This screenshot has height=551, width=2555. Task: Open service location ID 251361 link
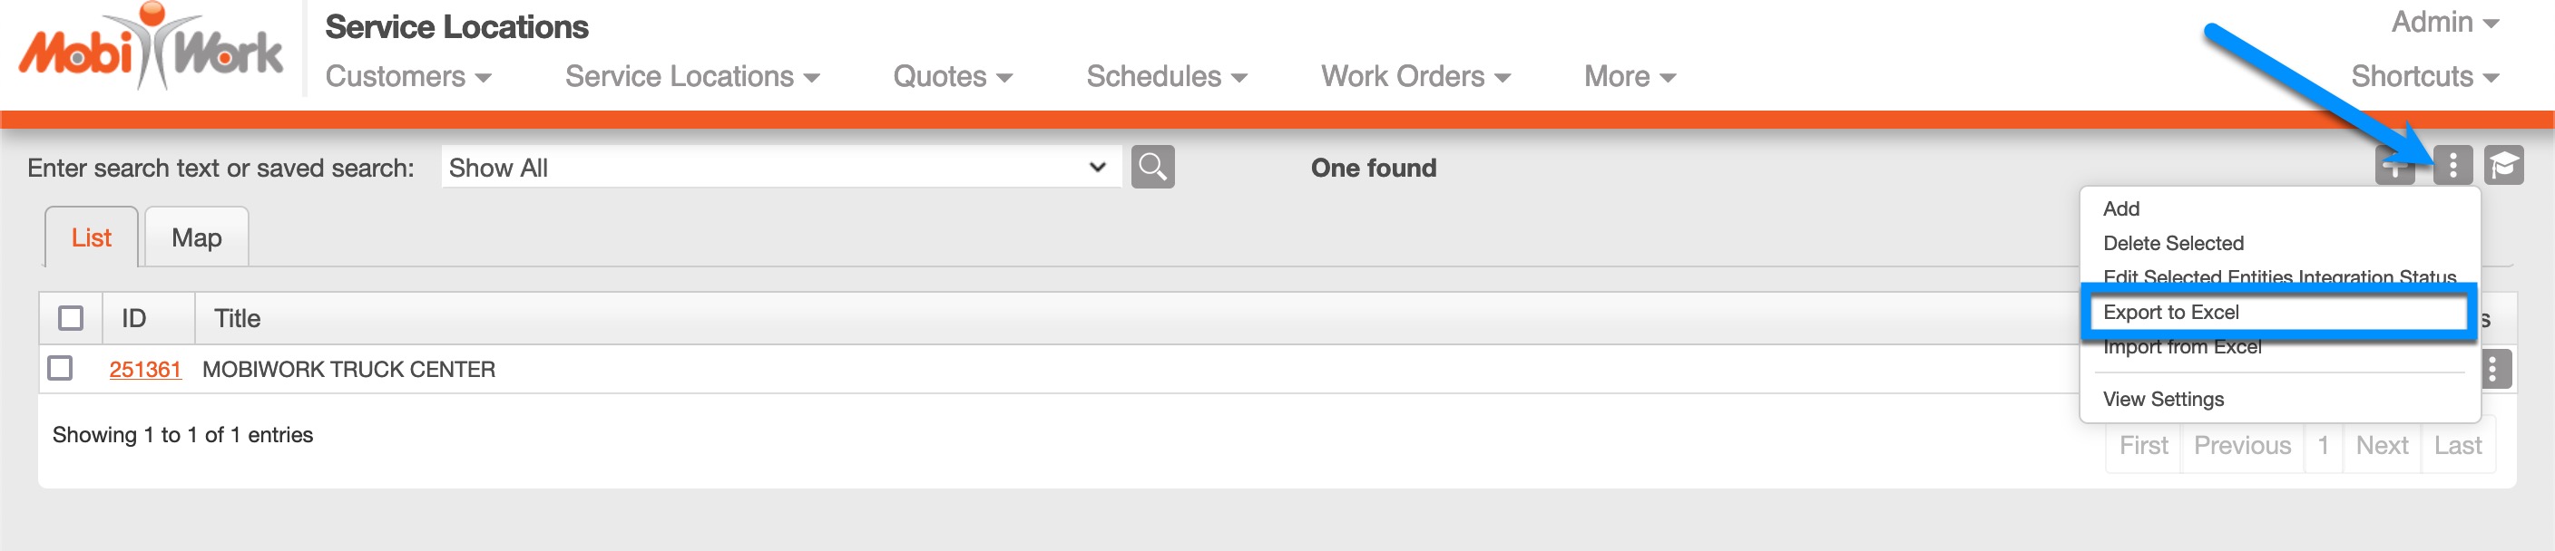145,370
